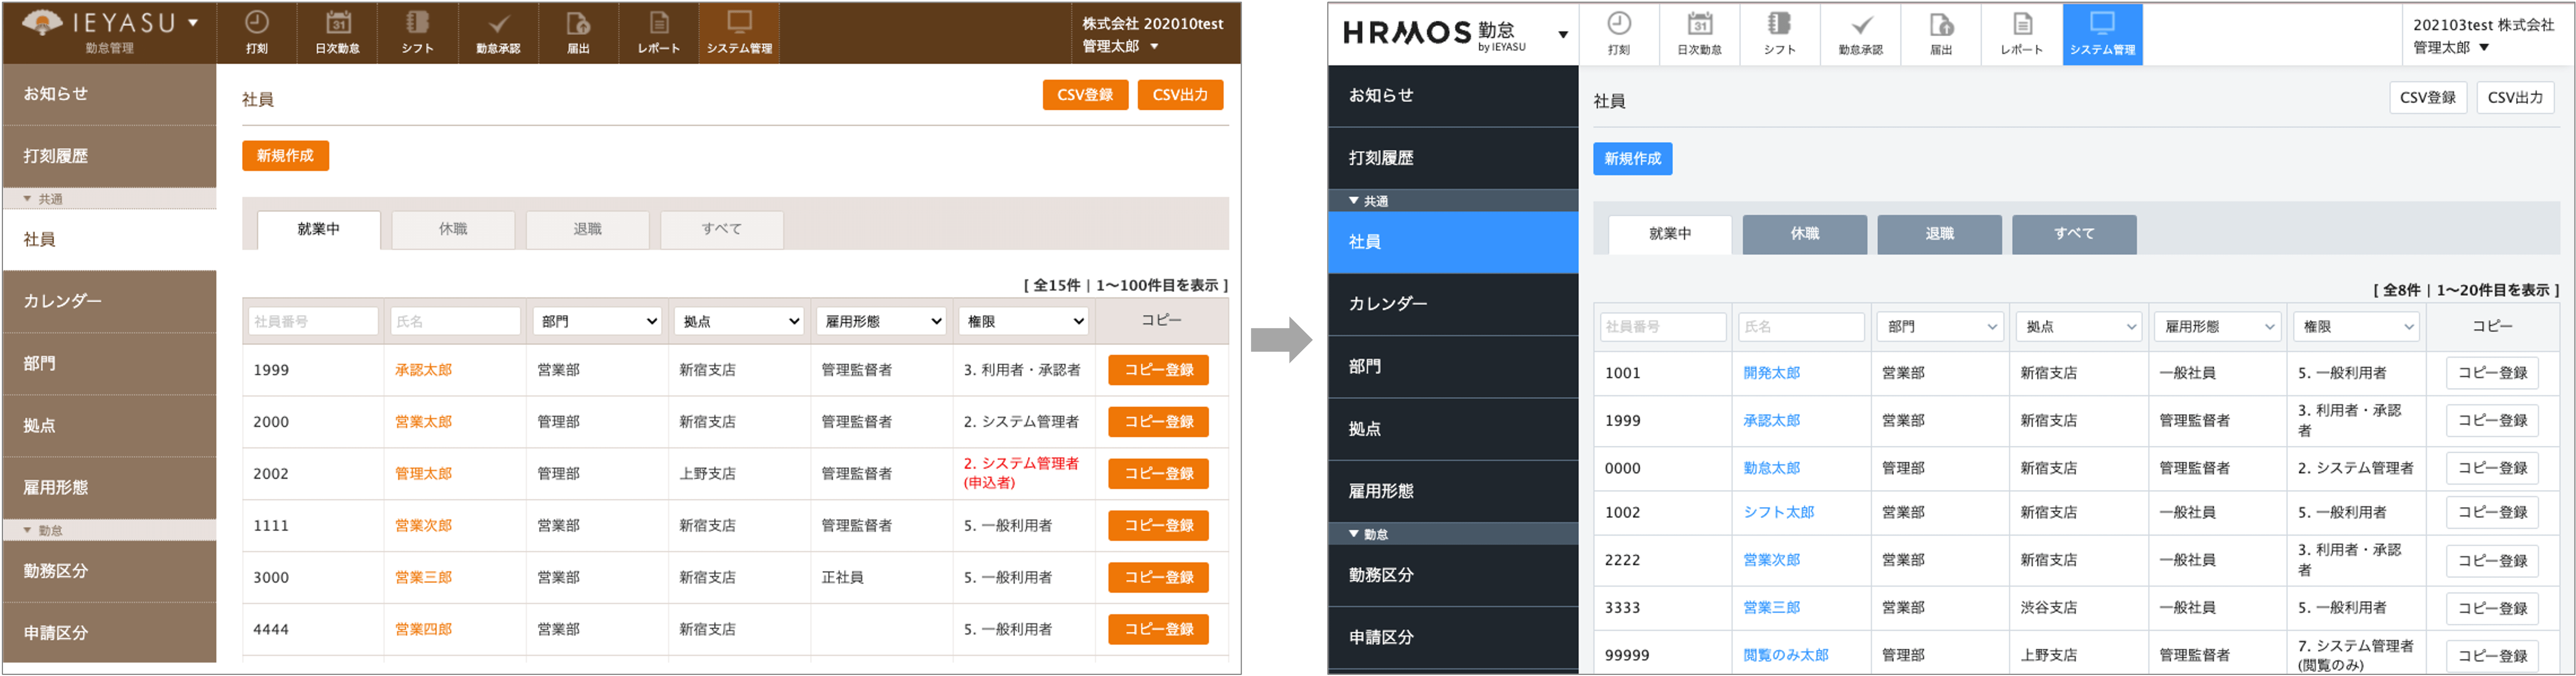The width and height of the screenshot is (2576, 676).
Task: Open 雇用形態 in HRMOS sidebar
Action: [1453, 491]
